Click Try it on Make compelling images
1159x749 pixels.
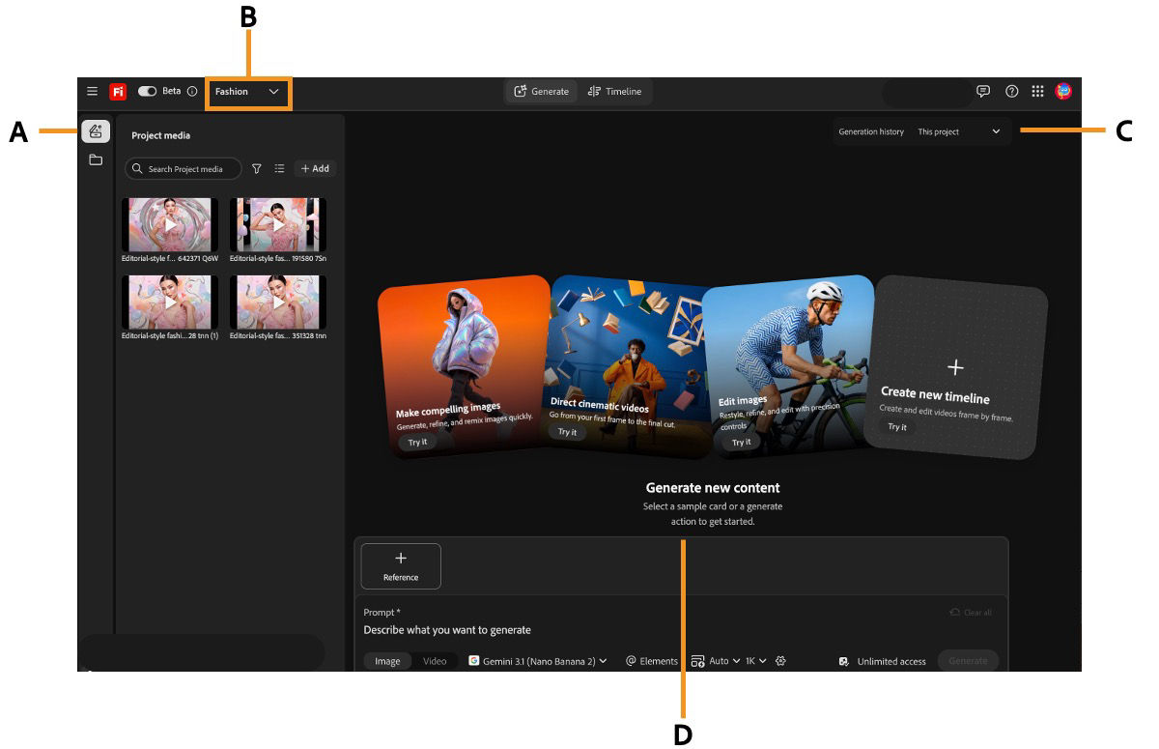click(417, 442)
